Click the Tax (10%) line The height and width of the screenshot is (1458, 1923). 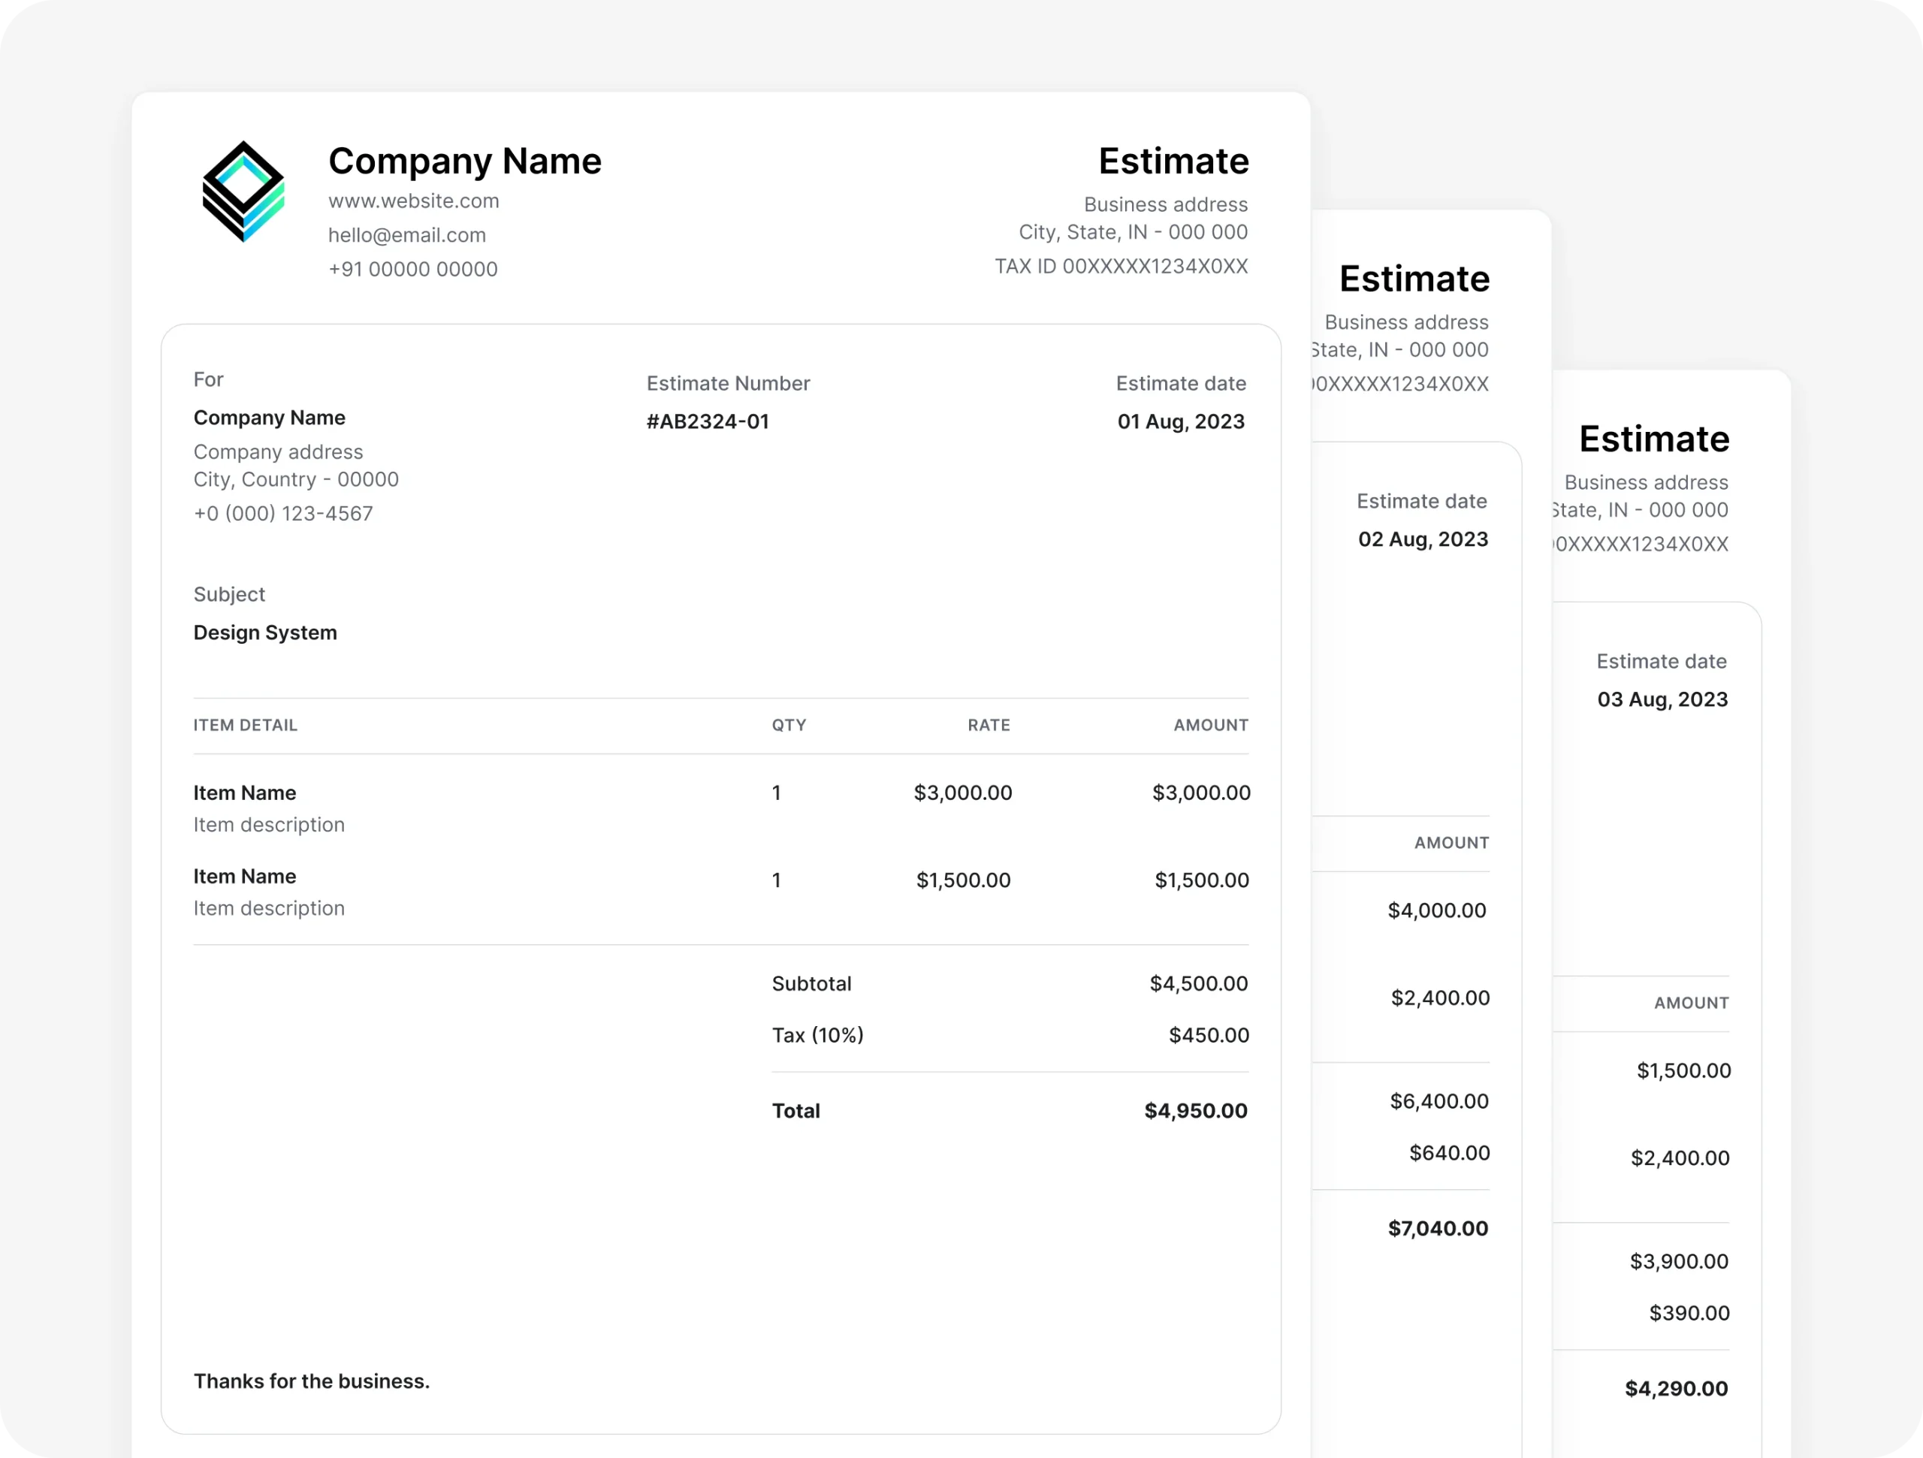pyautogui.click(x=817, y=1034)
